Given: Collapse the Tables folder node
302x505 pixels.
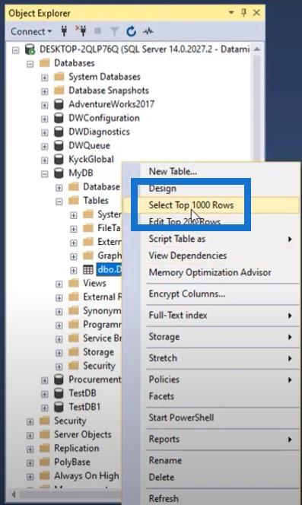Looking at the screenshot, I should click(59, 202).
